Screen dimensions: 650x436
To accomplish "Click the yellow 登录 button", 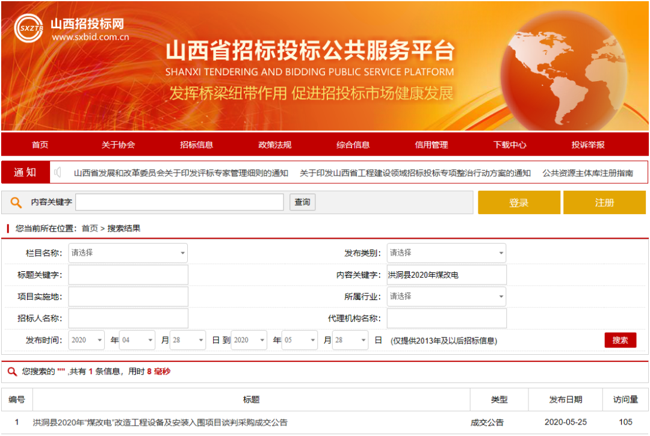I will point(519,203).
